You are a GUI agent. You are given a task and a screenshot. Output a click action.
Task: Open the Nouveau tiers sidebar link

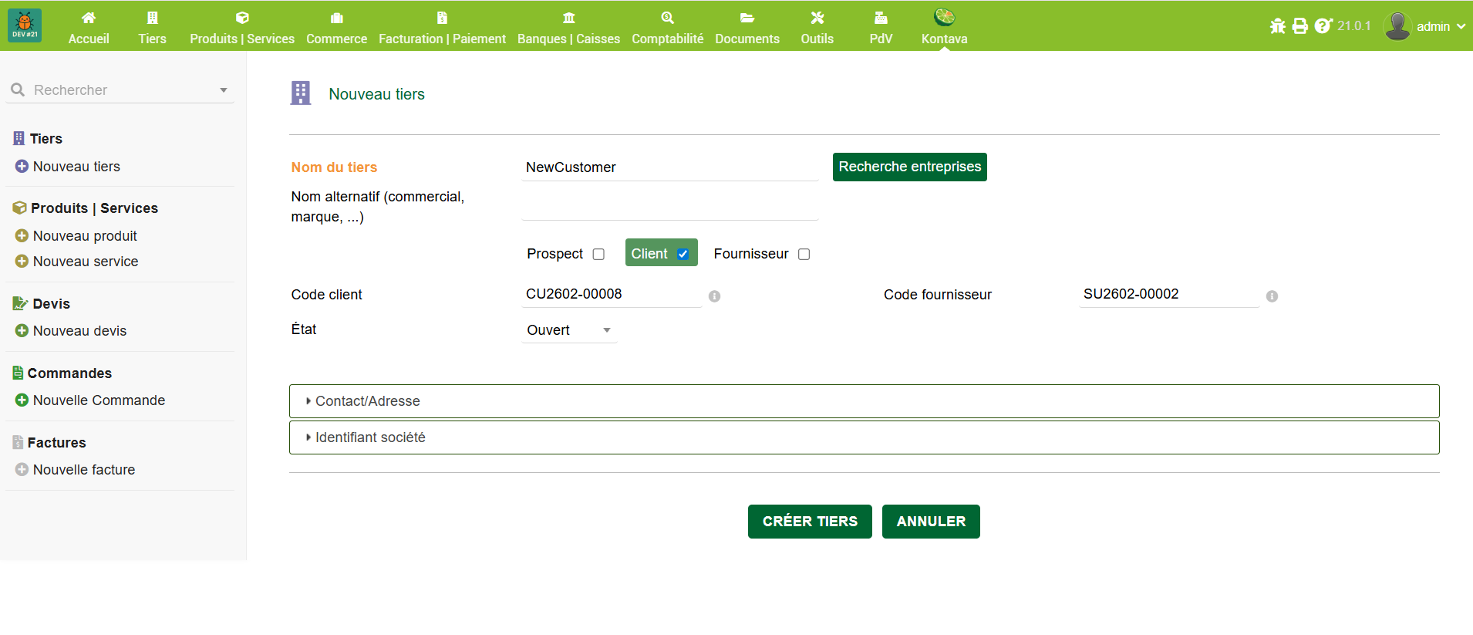click(x=76, y=167)
